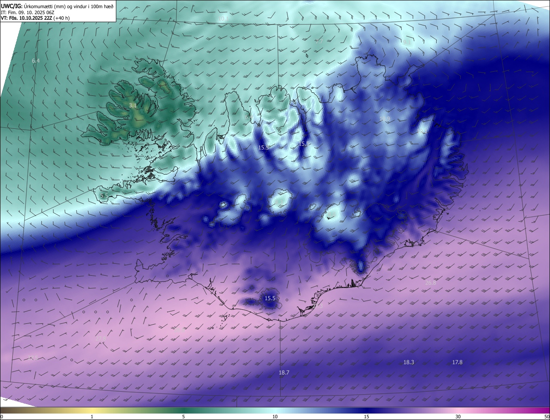Click the map title 'UWC/IG: Úrkomumætti (mm)'
550x420 pixels.
point(34,6)
